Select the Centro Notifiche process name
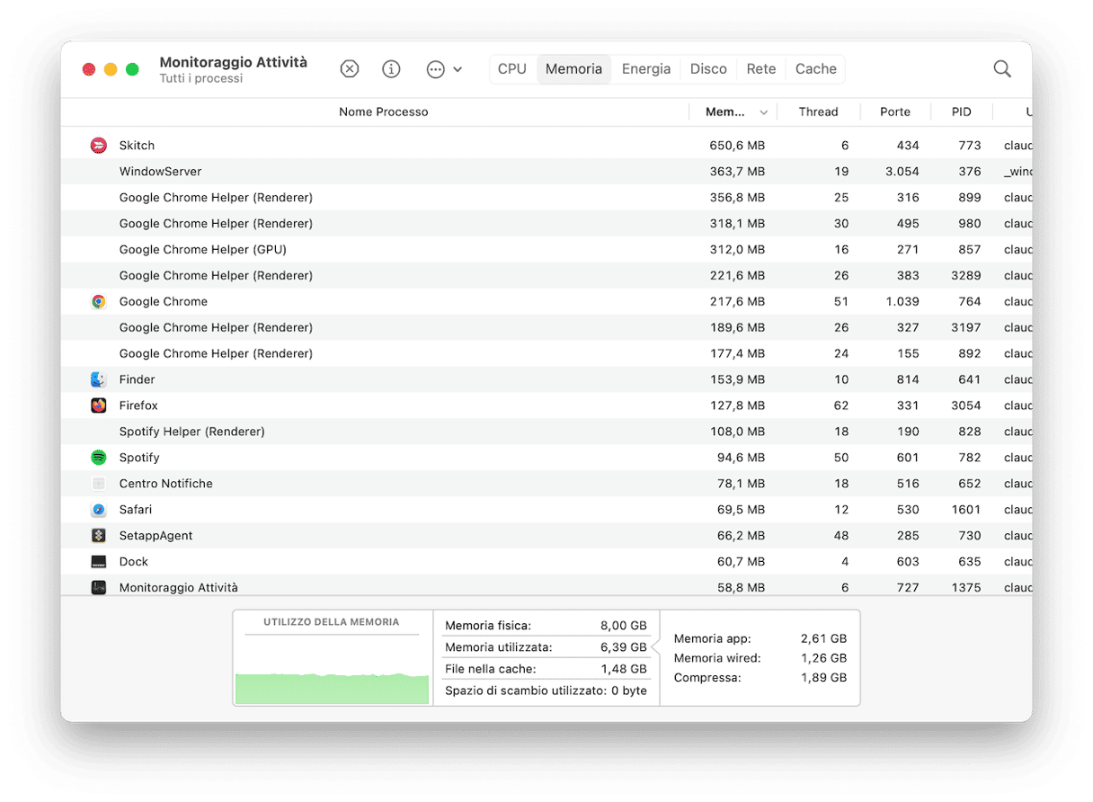 click(x=166, y=485)
